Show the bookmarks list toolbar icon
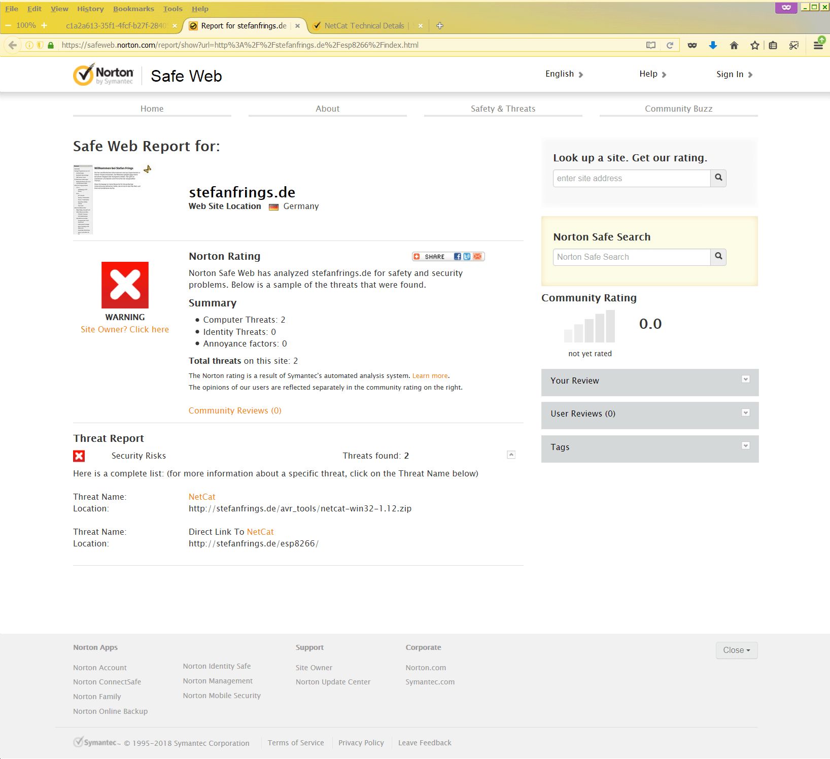This screenshot has height=759, width=830. click(773, 45)
